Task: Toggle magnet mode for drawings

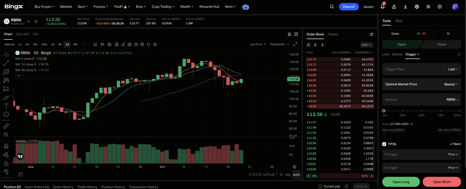Action: pyautogui.click(x=6, y=146)
